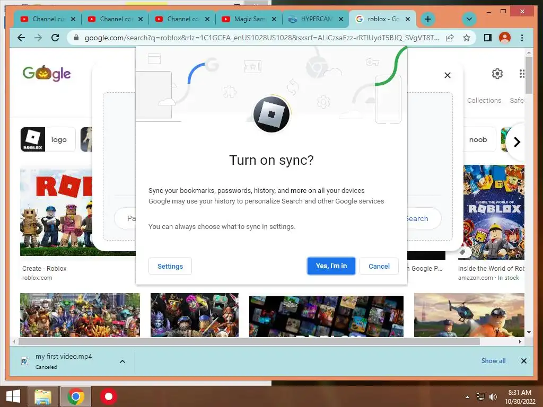
Task: Click Settings in the sync dialog
Action: point(170,266)
